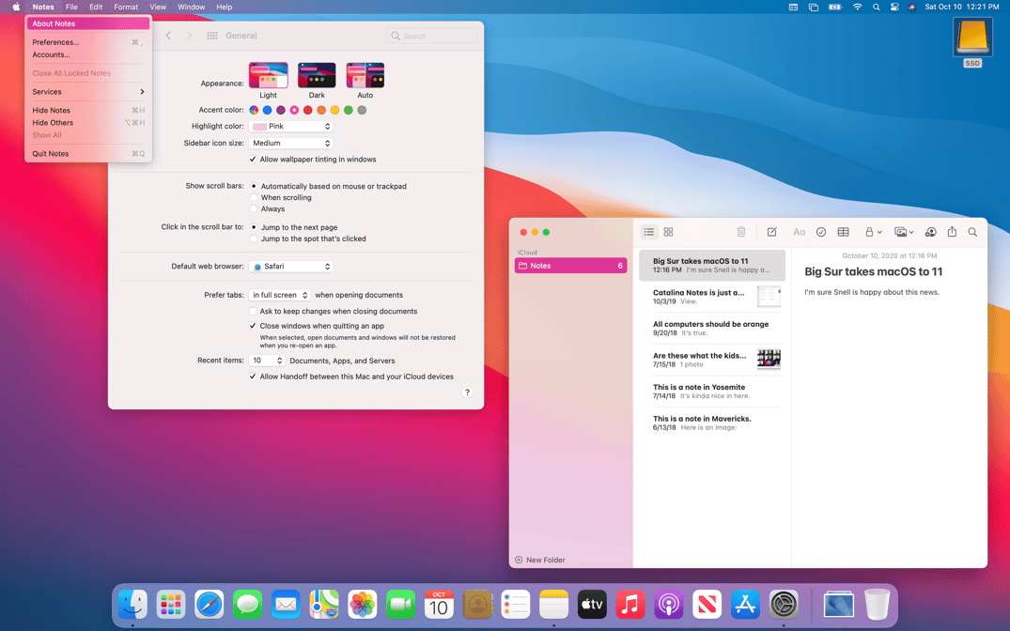
Task: Choose the Dark appearance thumbnail
Action: [317, 75]
